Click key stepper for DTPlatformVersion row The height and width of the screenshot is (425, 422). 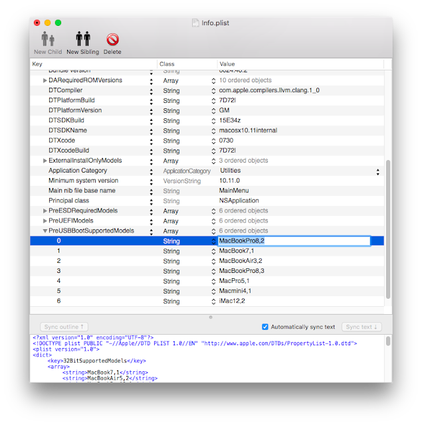pyautogui.click(x=151, y=111)
